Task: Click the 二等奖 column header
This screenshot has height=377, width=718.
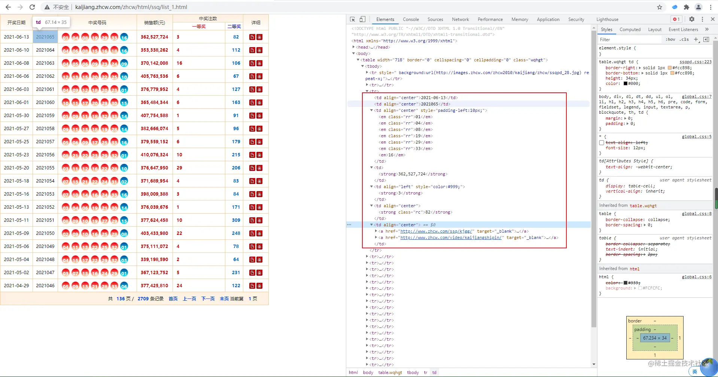Action: 234,27
